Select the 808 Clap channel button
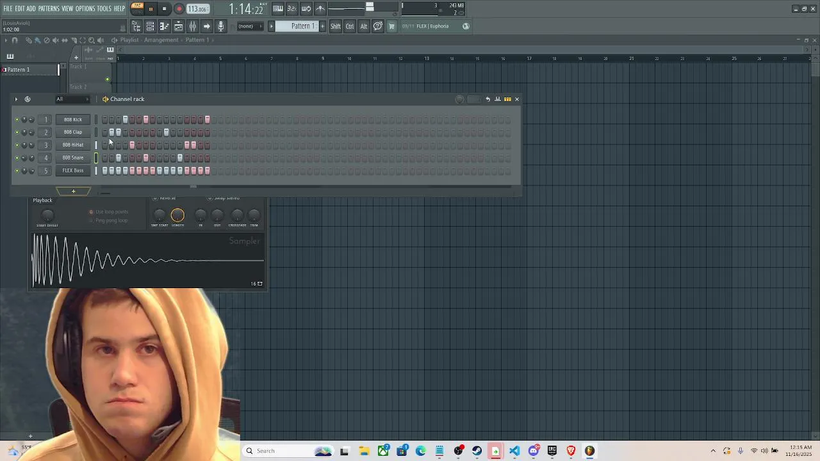Image resolution: width=820 pixels, height=461 pixels. coord(73,133)
